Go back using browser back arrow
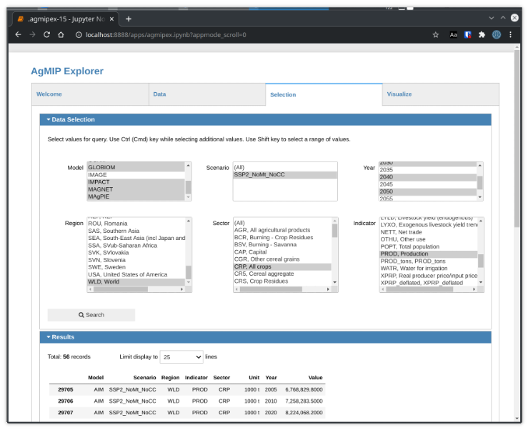 (x=18, y=35)
